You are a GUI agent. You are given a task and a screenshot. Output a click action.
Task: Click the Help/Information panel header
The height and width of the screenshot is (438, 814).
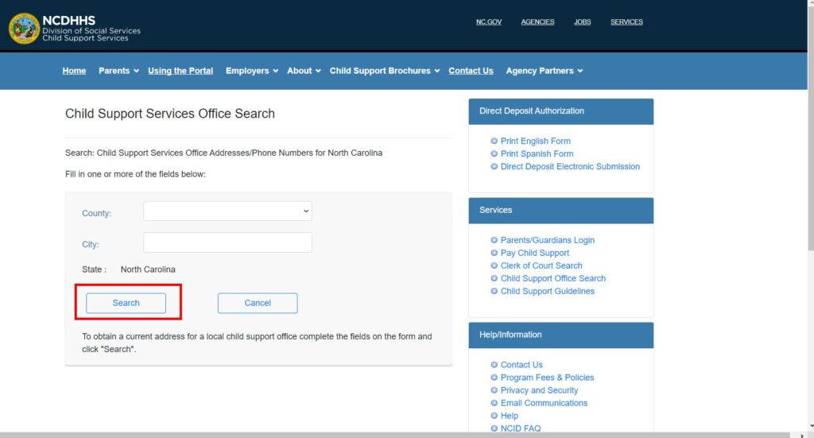click(x=560, y=335)
